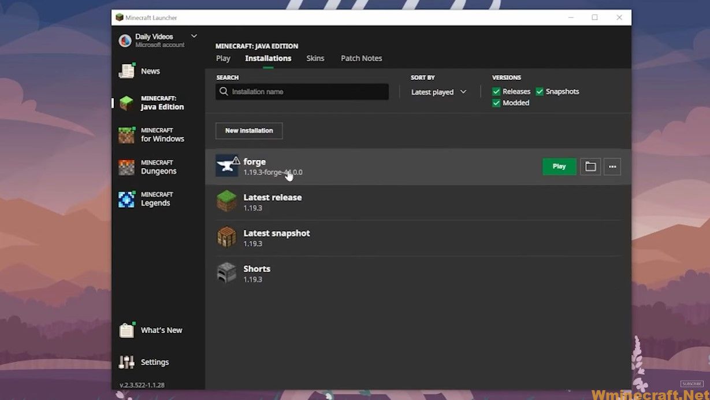Toggle the Releases checkbox
Viewport: 710px width, 400px height.
coord(496,91)
